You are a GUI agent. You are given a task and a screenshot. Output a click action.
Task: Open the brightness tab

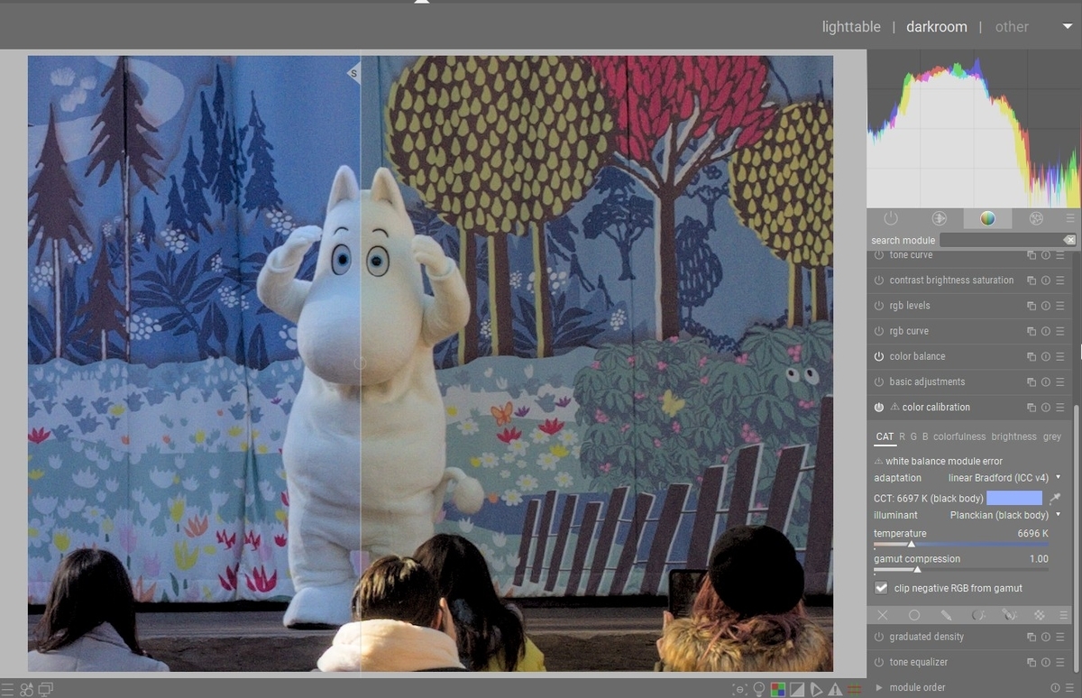click(x=1014, y=436)
